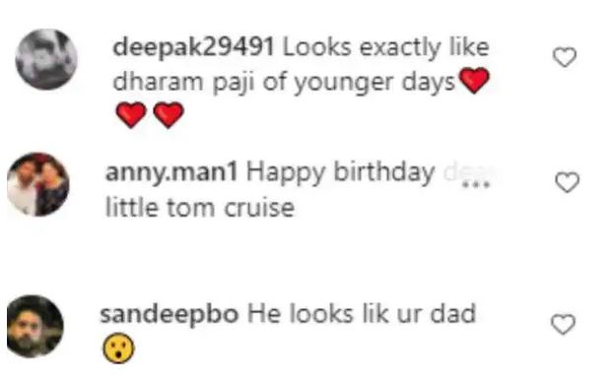
Task: Visit the sandeepbo username link
Action: pyautogui.click(x=169, y=314)
